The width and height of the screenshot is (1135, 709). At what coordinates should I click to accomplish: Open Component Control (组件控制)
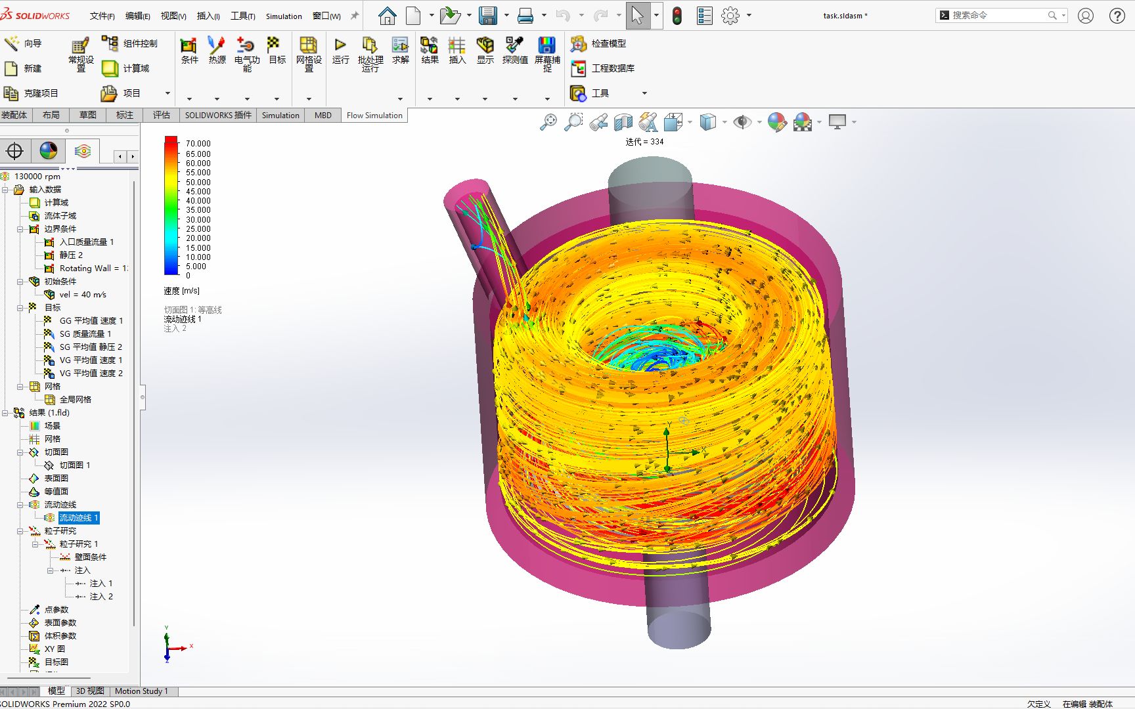pyautogui.click(x=129, y=43)
